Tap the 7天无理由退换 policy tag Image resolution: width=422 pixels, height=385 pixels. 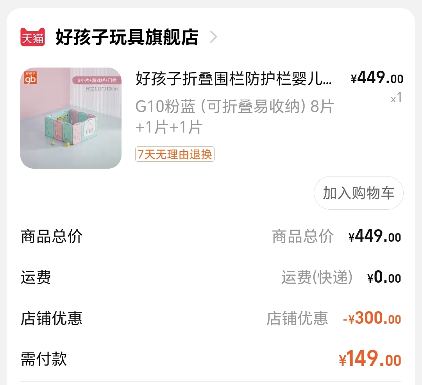(175, 154)
